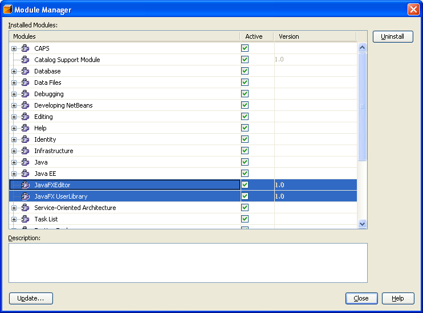Click the scrollbar up arrow
Image resolution: width=423 pixels, height=313 pixels.
363,48
